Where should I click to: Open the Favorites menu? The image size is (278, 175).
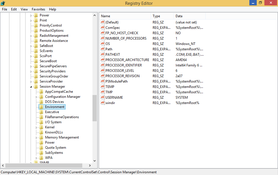point(38,9)
